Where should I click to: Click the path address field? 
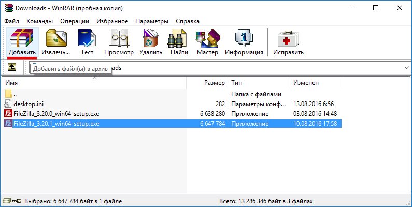[220, 68]
